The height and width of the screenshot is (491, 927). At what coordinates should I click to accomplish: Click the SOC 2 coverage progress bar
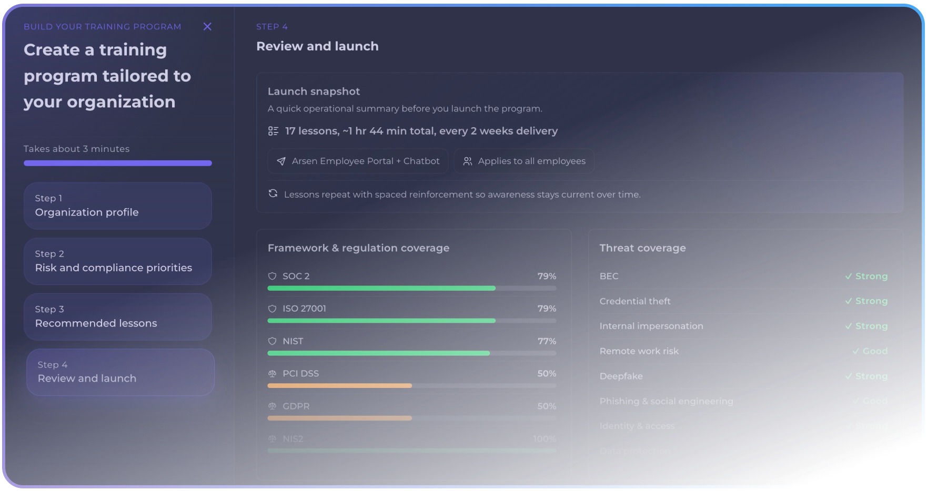[412, 288]
